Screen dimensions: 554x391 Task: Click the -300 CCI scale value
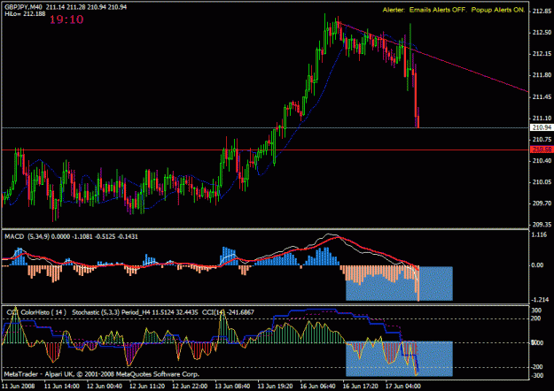537,376
